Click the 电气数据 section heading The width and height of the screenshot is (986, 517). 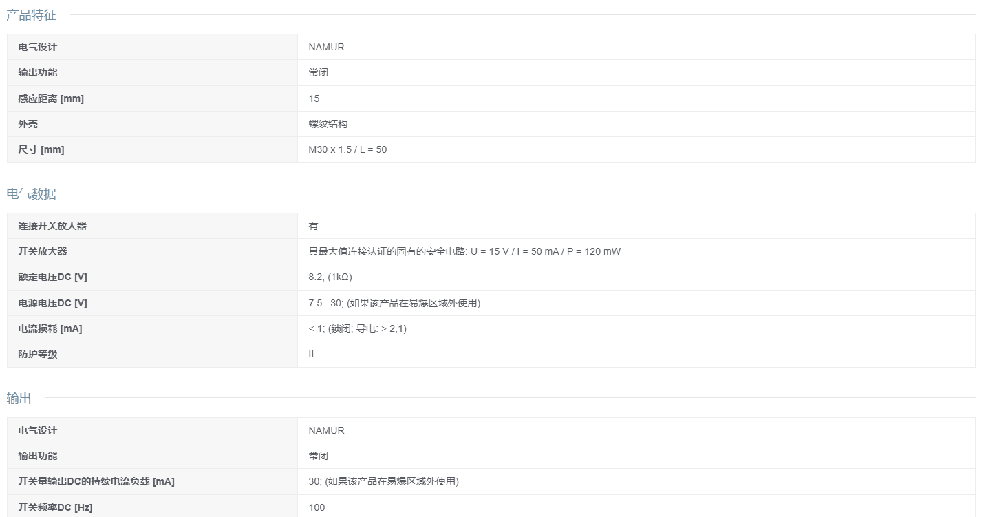[x=31, y=194]
